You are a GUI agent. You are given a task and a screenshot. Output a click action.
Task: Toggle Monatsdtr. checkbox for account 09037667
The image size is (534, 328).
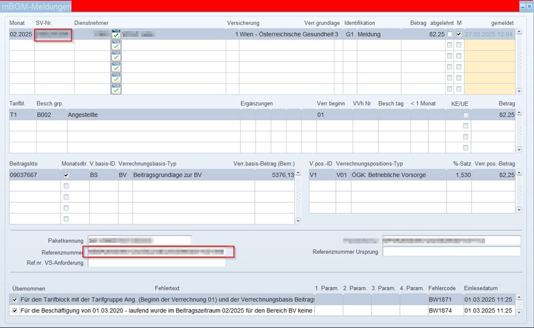[x=66, y=175]
